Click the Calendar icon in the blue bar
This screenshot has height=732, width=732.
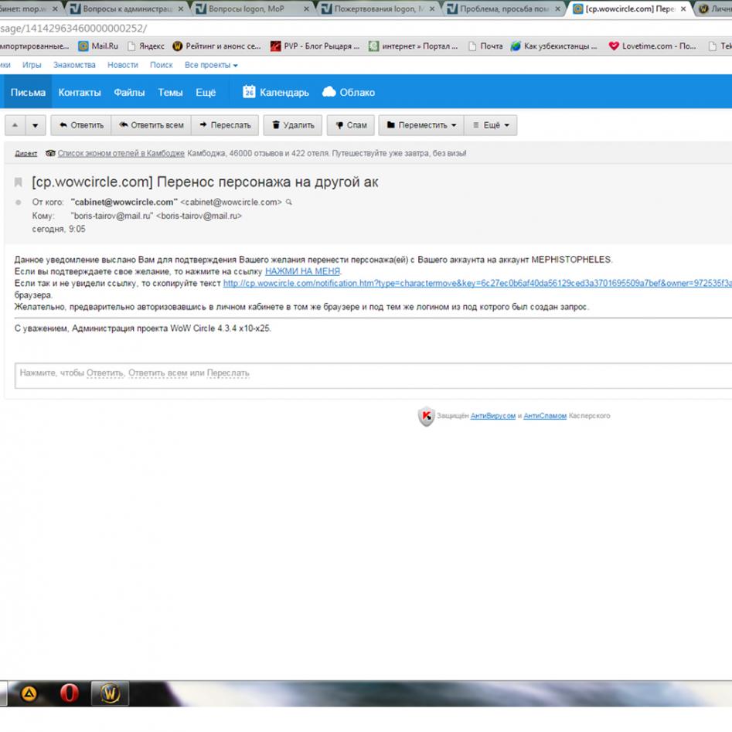coord(249,92)
